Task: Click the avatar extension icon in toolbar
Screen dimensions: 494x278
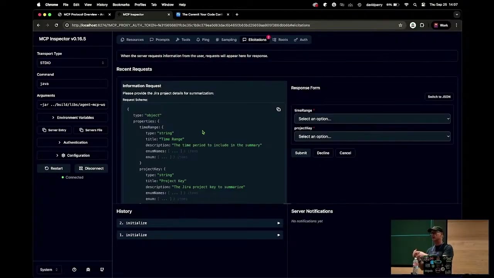Action: pyautogui.click(x=413, y=25)
